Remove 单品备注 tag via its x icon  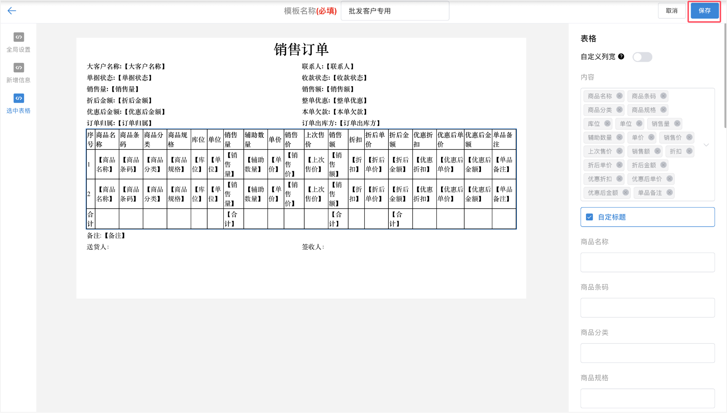pyautogui.click(x=670, y=193)
